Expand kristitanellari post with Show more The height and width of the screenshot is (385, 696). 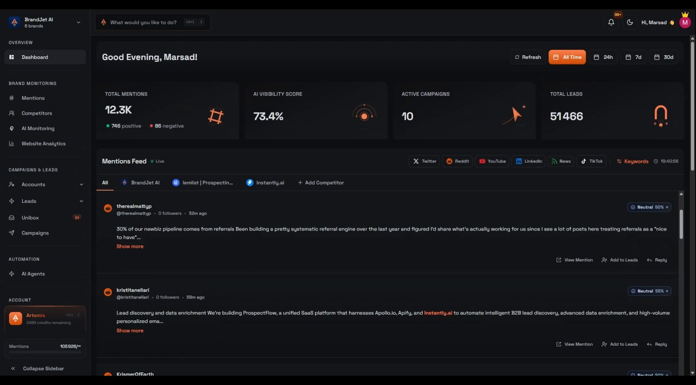click(x=130, y=331)
